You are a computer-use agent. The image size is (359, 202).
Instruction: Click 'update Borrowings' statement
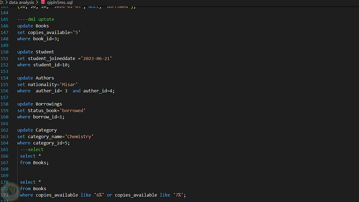[39, 104]
